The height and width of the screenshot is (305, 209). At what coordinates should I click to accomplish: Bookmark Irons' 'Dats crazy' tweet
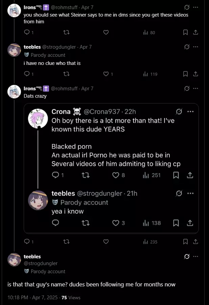[x=185, y=241]
